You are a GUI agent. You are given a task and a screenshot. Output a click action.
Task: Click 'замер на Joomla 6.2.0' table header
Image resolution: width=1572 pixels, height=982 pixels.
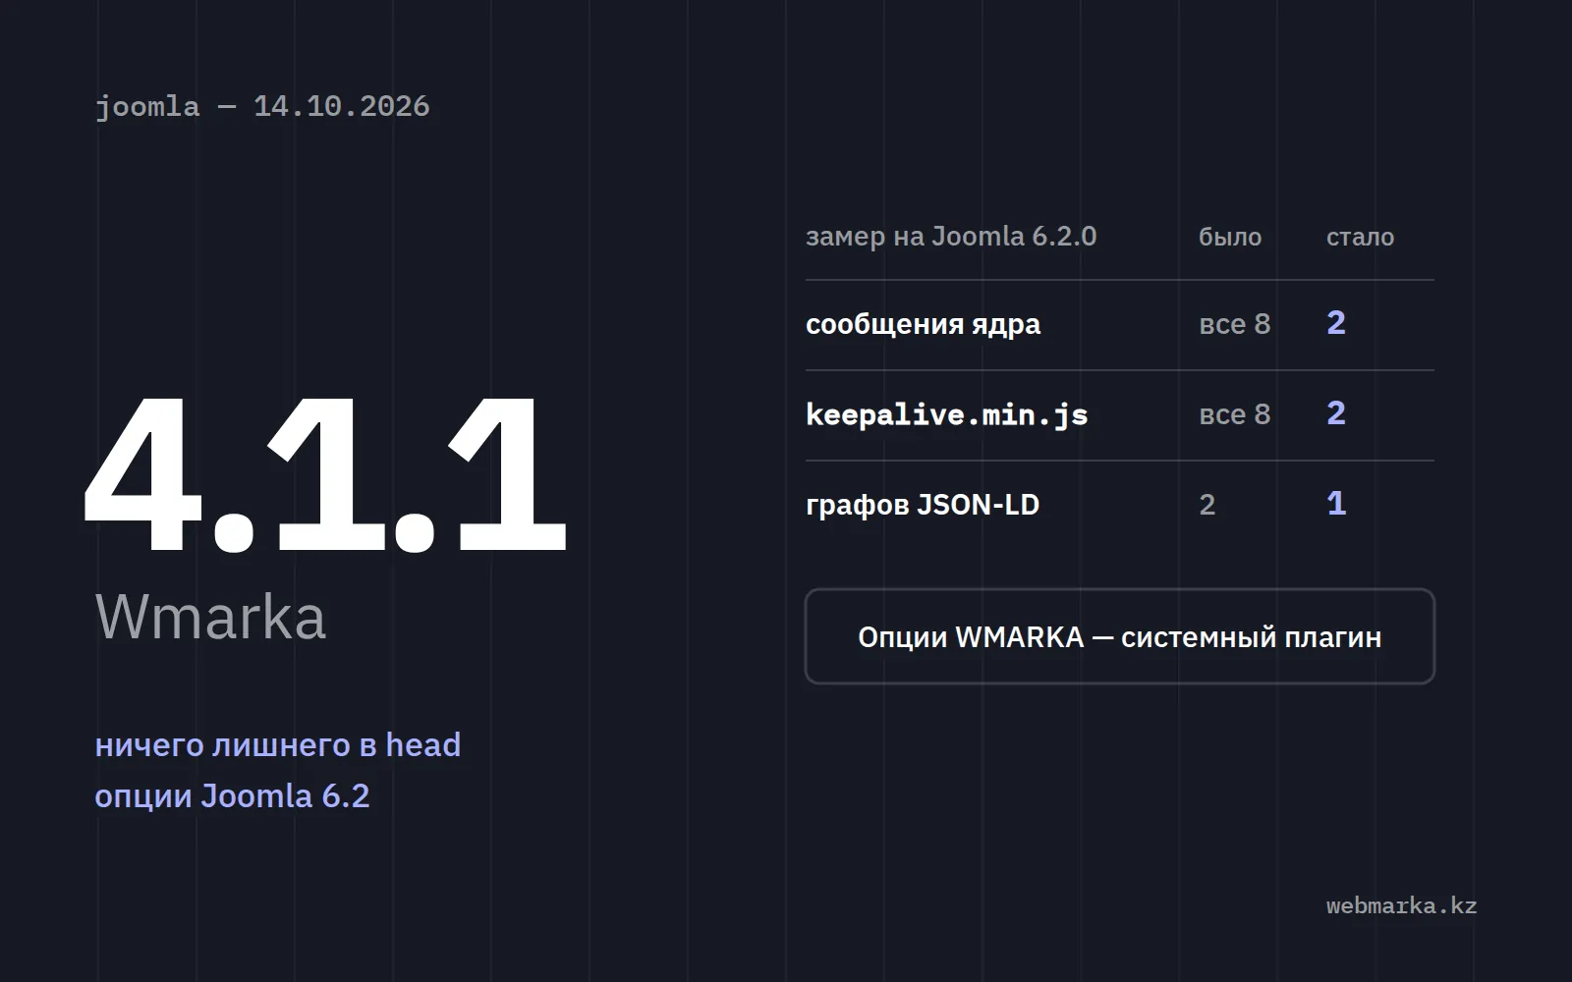951,237
